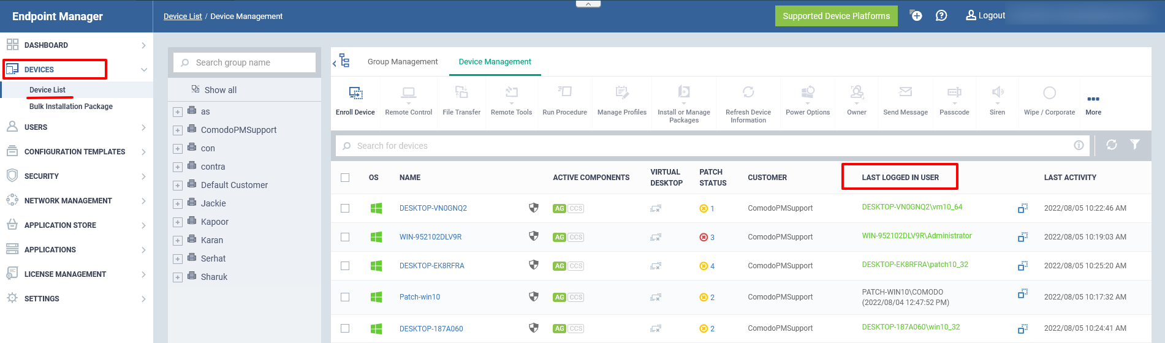Screen dimensions: 1165x343
Task: Open the Settings sidebar menu
Action: [76, 299]
